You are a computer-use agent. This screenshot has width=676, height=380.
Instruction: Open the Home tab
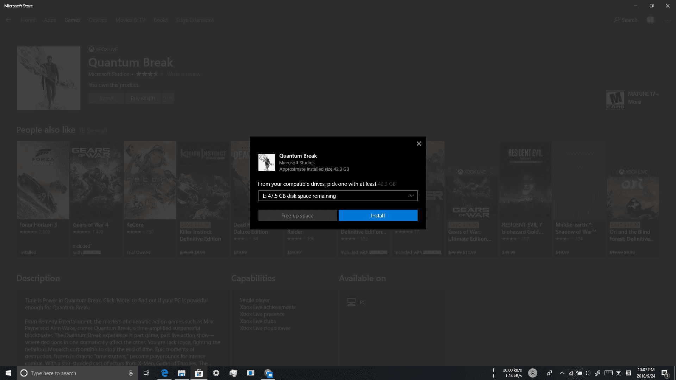click(x=28, y=20)
